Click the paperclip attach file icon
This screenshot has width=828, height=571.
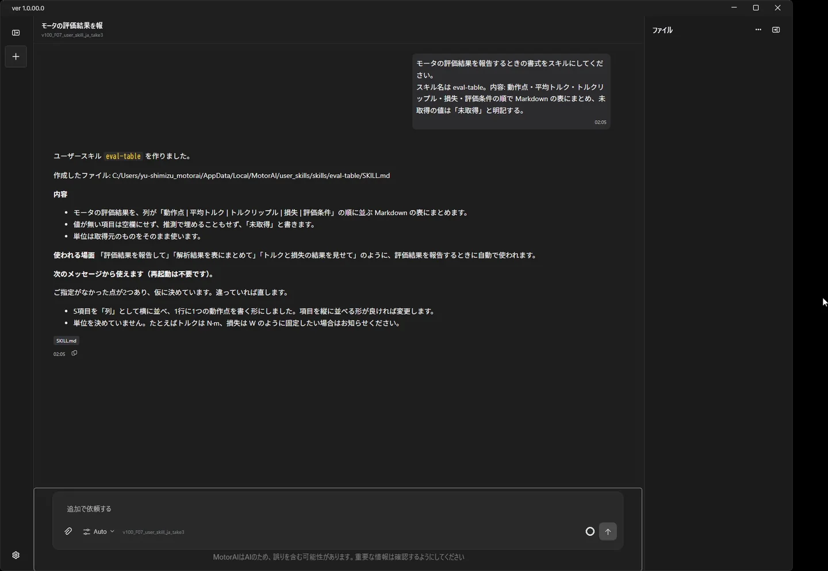tap(68, 531)
